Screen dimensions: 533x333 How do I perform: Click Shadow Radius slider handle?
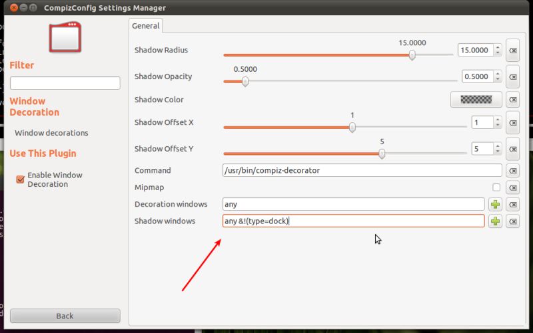(412, 55)
